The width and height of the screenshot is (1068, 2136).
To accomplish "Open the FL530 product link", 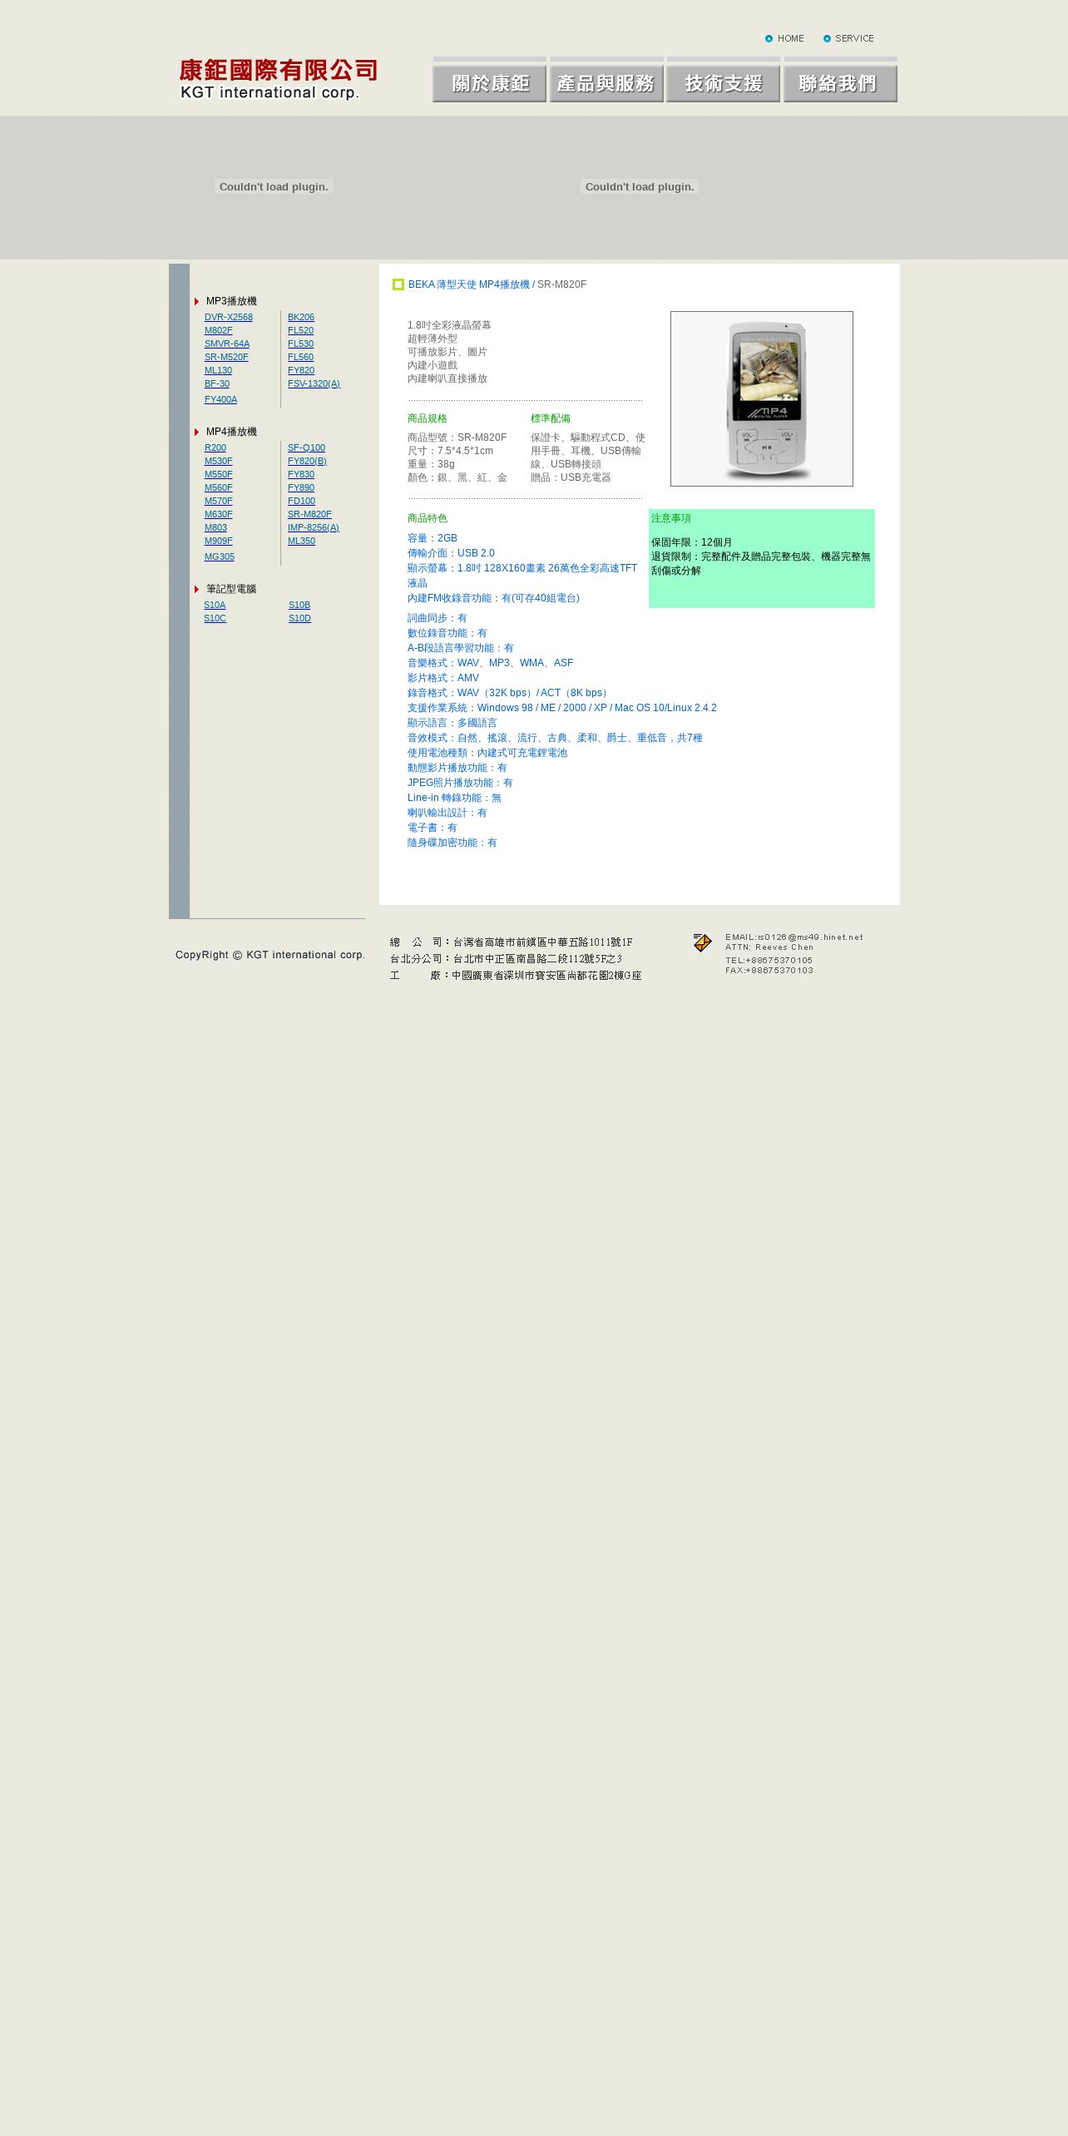I will pos(301,344).
